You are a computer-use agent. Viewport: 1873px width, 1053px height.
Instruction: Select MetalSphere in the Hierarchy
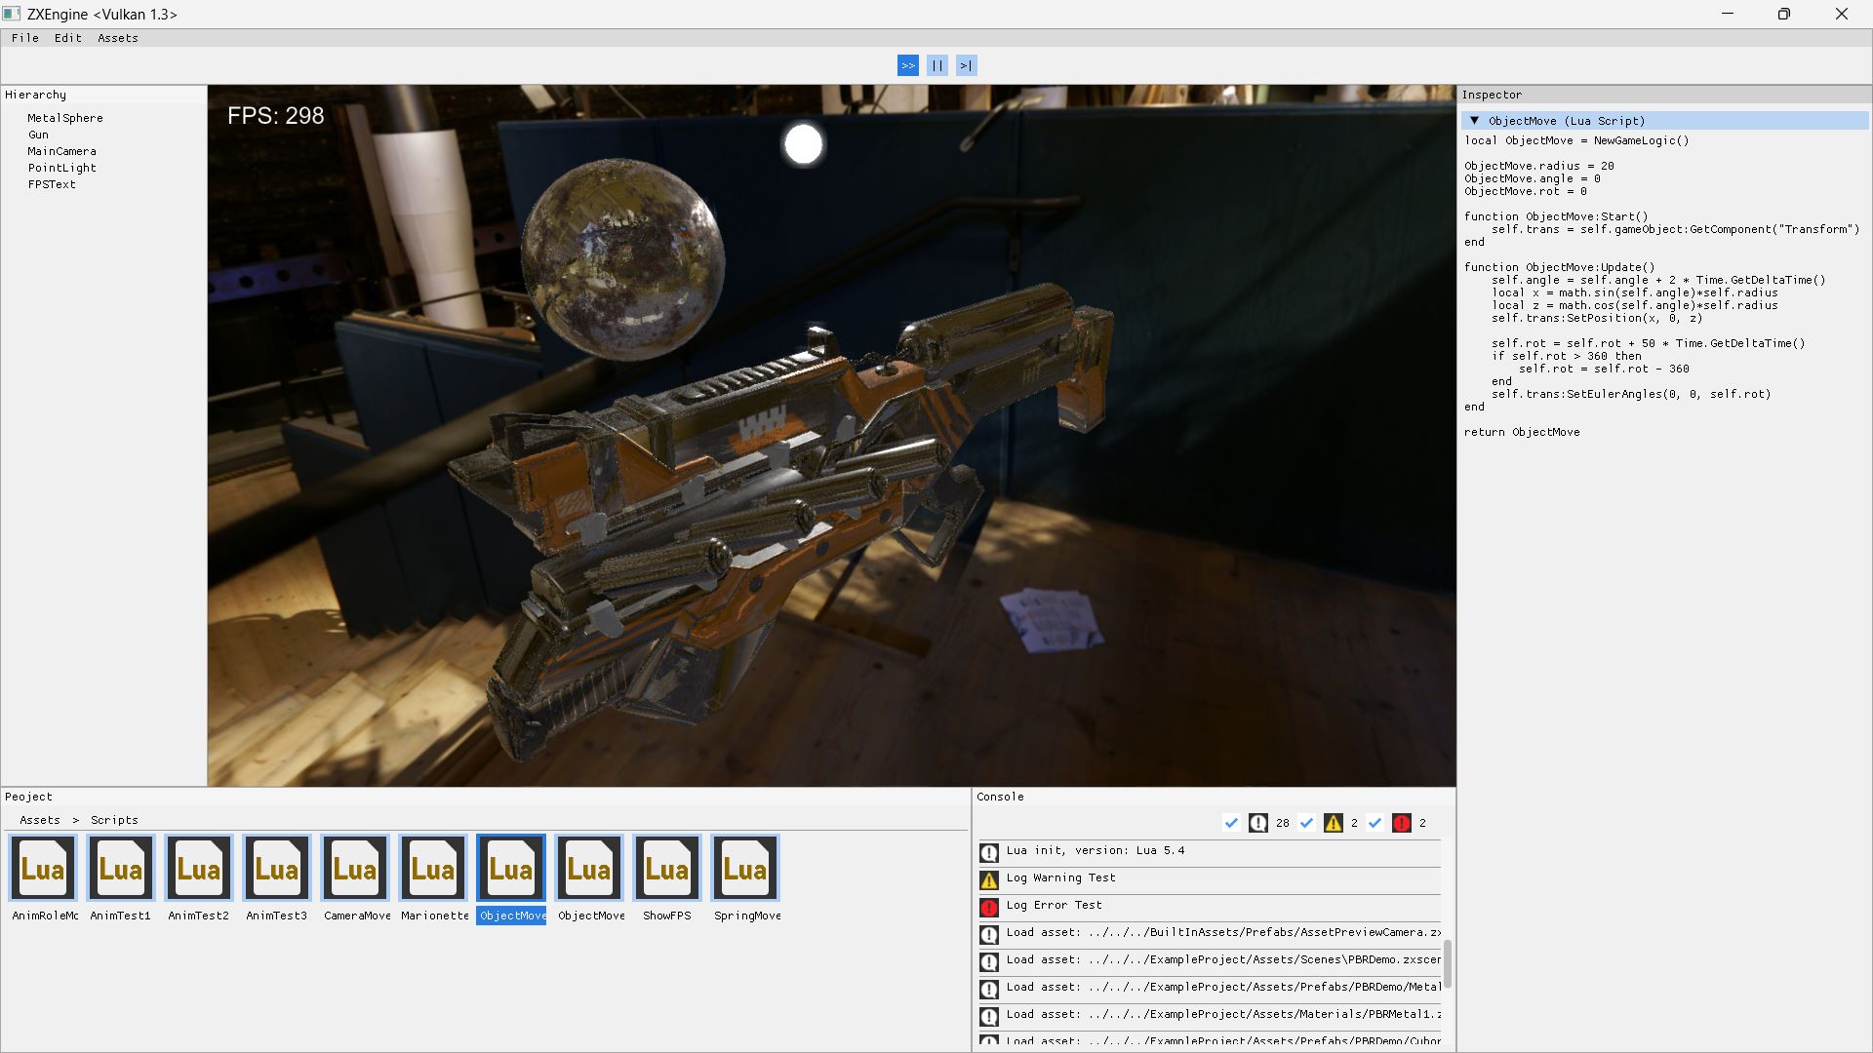click(x=65, y=118)
